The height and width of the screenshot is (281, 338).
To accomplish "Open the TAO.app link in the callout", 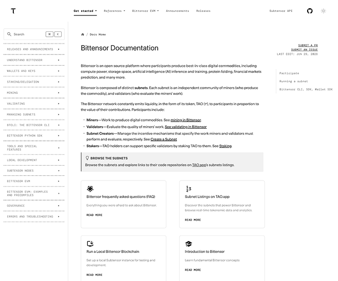I will pos(199,165).
